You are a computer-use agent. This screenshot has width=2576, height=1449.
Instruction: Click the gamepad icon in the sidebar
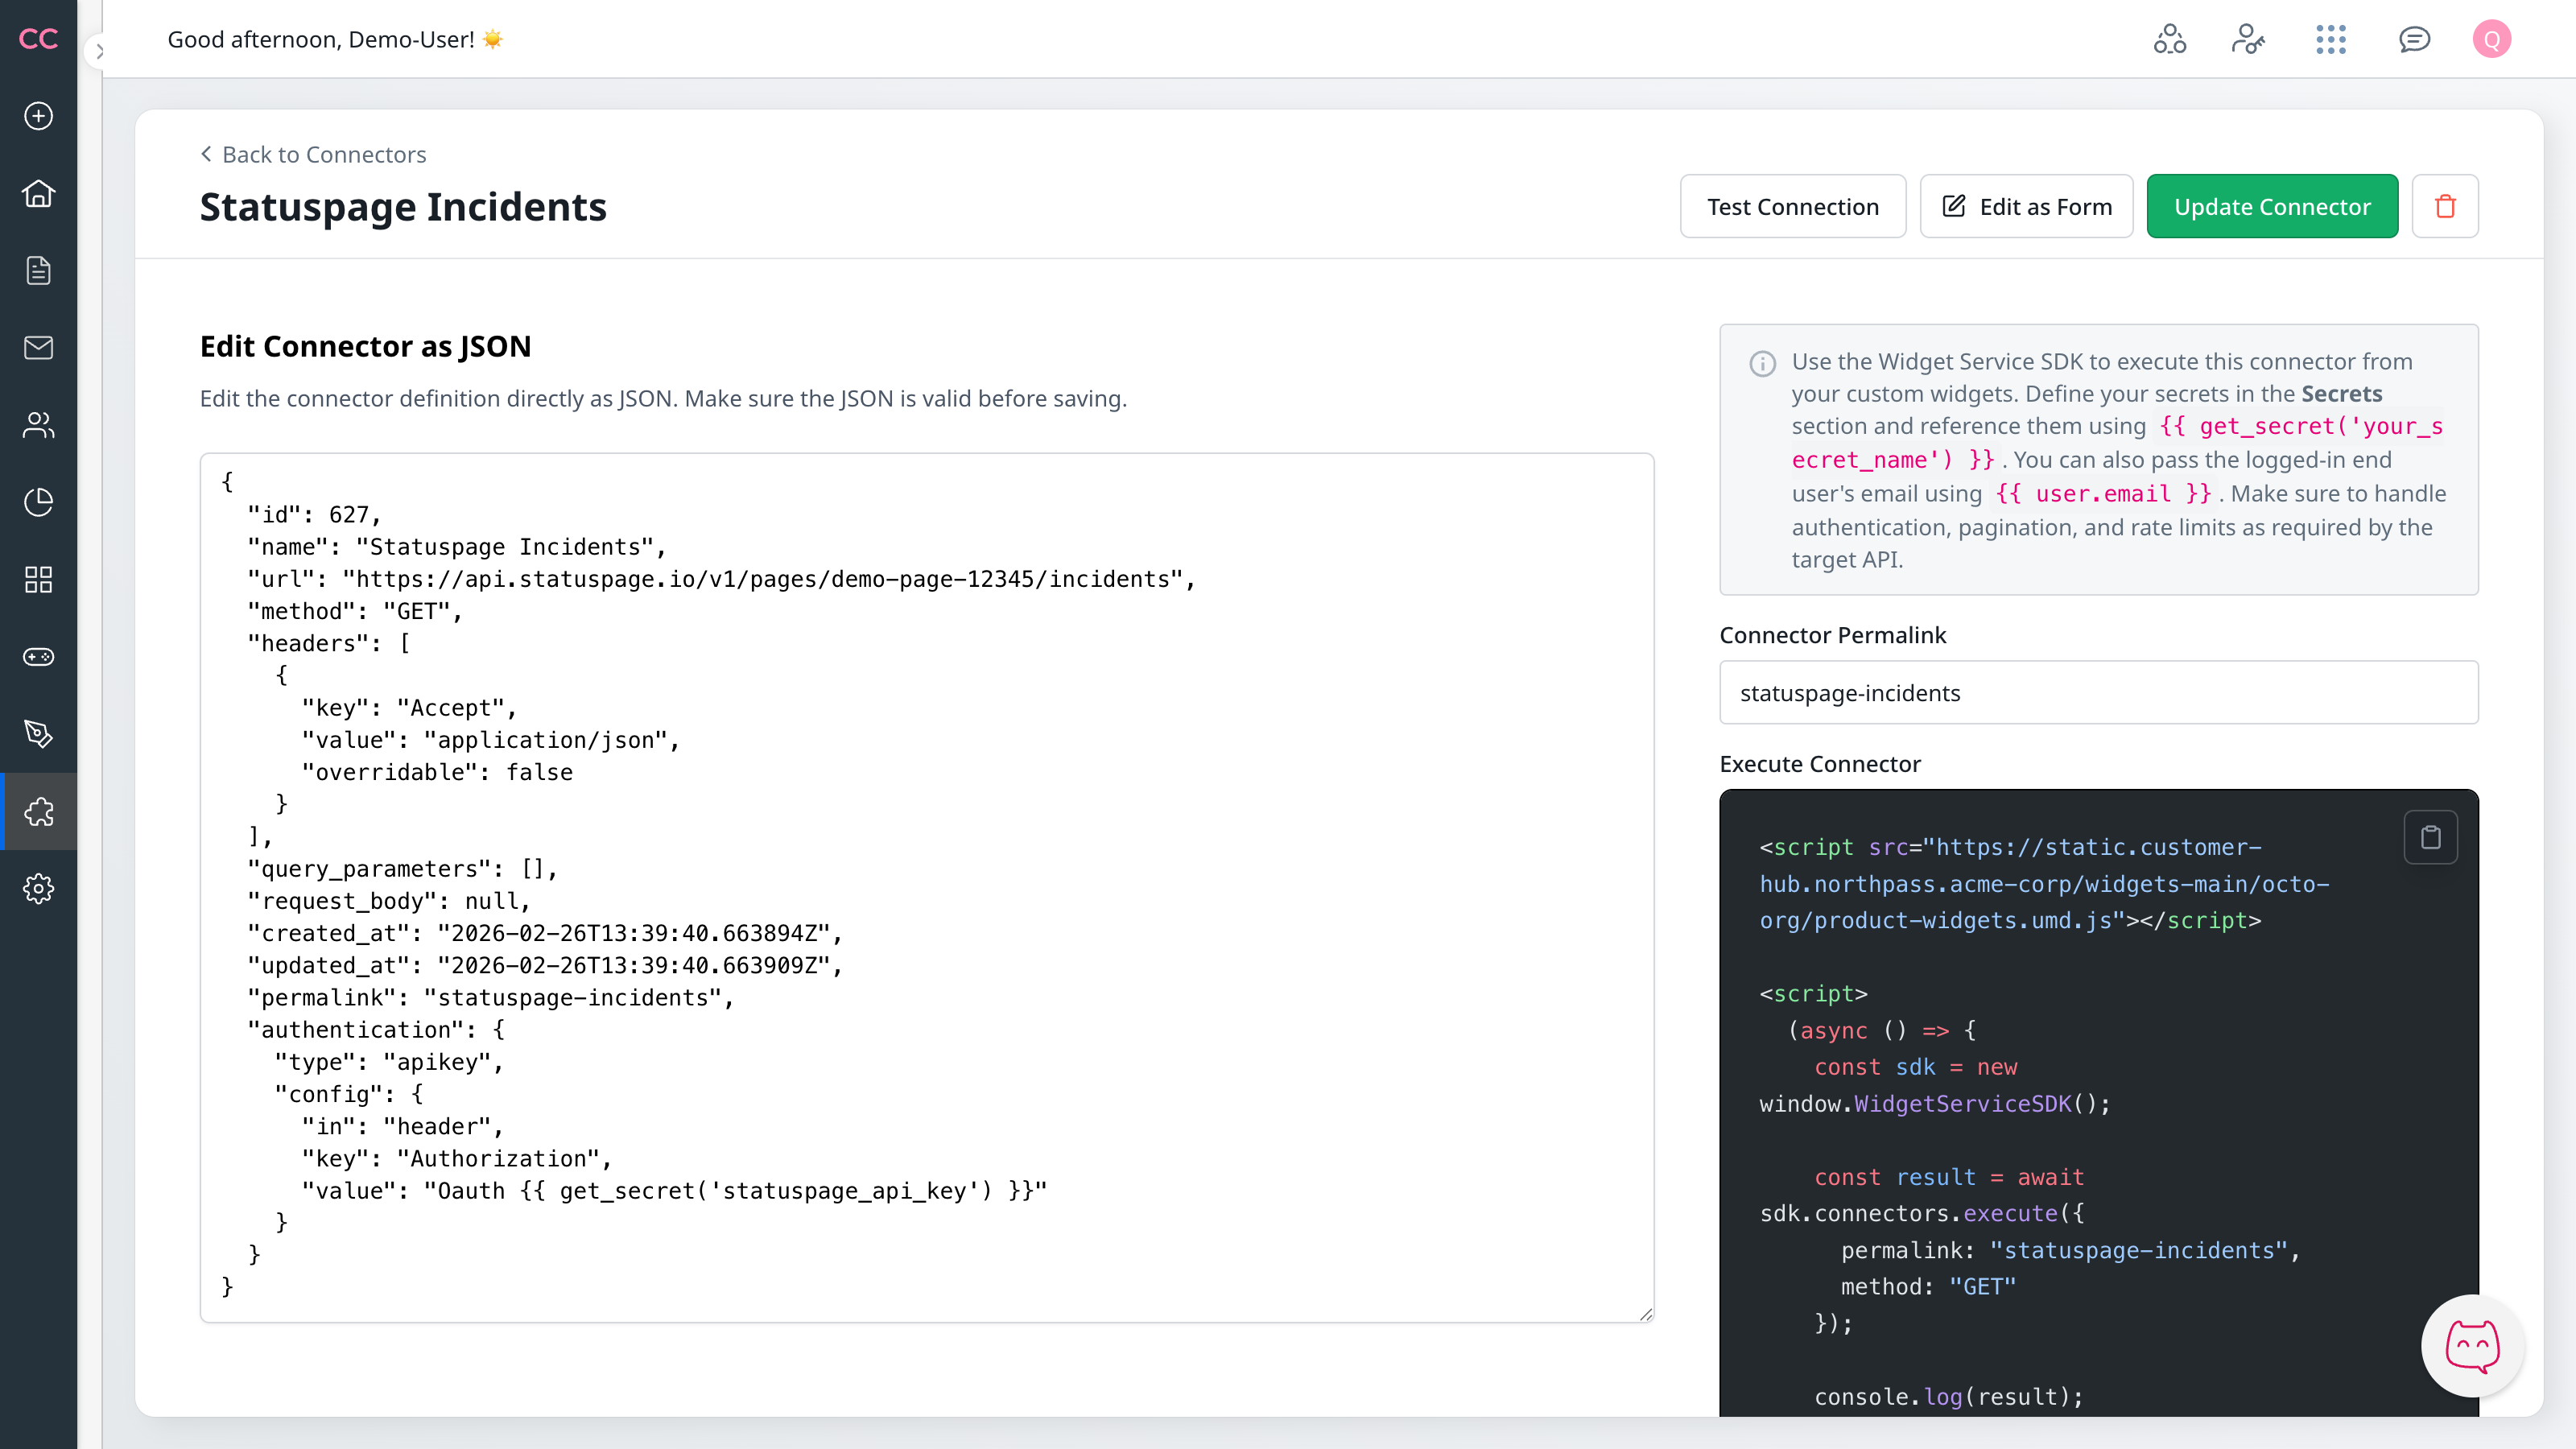click(38, 657)
